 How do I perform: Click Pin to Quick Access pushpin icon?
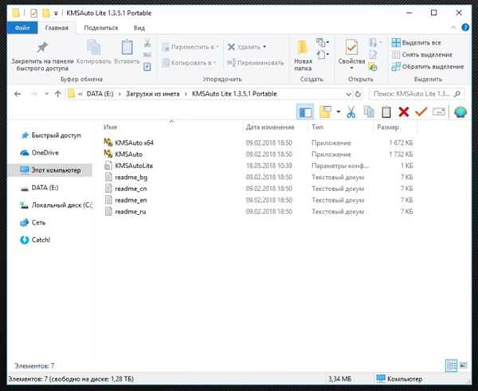click(42, 48)
